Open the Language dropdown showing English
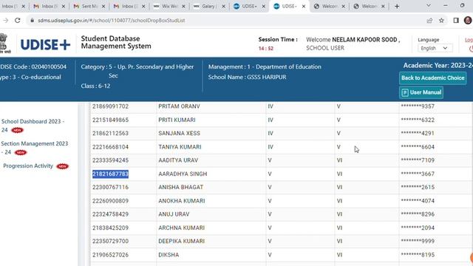 pos(435,48)
